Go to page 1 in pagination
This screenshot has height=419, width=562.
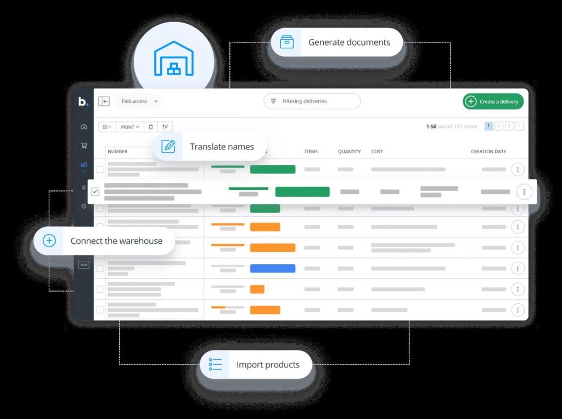click(x=488, y=126)
